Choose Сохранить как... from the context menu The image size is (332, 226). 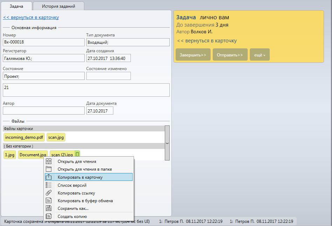point(73,208)
